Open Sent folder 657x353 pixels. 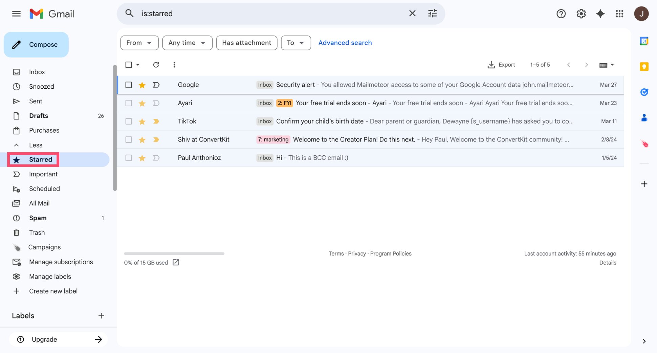[x=36, y=101]
